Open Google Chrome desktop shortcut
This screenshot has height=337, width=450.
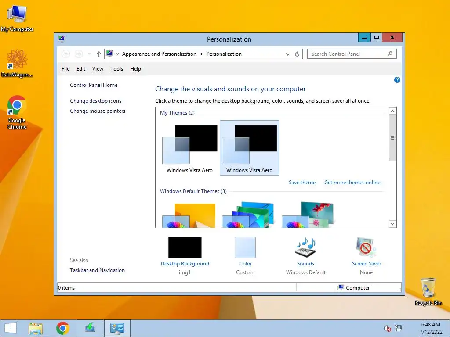pos(17,112)
